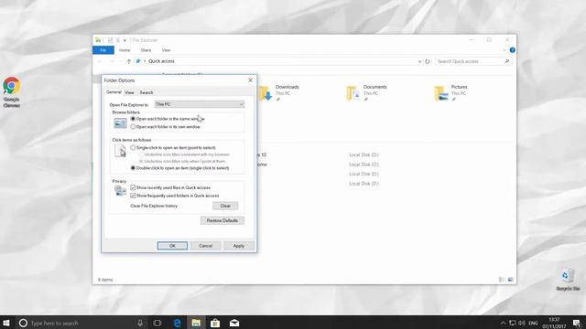Click the Back arrow in File Explorer
586x329 pixels.
100,61
